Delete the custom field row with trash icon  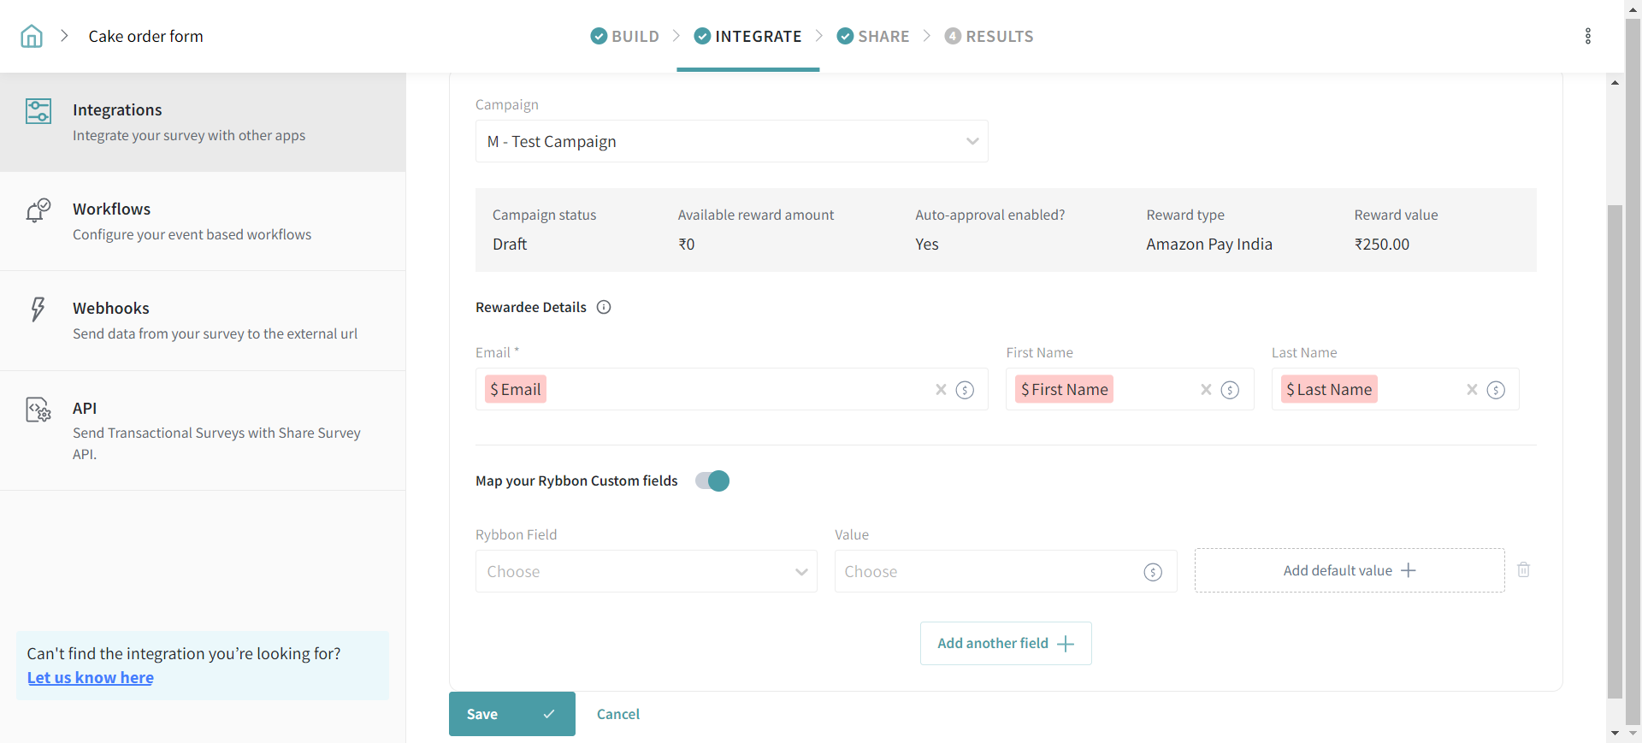tap(1523, 570)
